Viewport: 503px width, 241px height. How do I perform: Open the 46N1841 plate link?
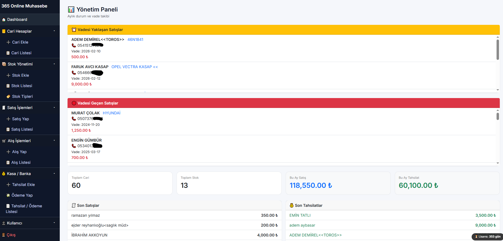[x=135, y=40]
